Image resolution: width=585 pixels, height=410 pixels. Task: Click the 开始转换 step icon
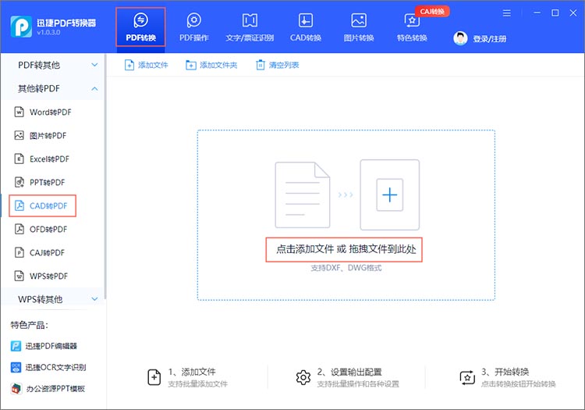tap(467, 377)
